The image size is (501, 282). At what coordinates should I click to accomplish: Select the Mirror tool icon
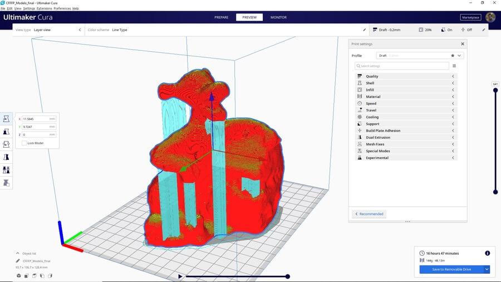(x=6, y=157)
